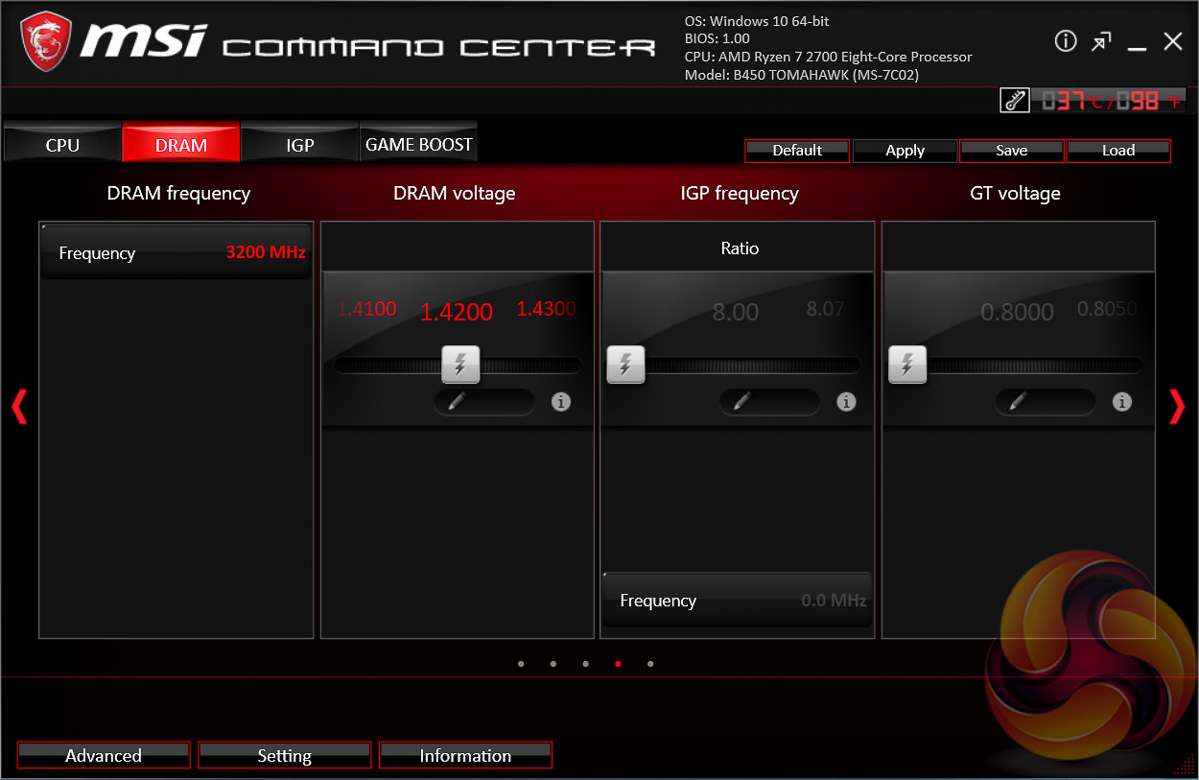Select the DRAM tab

(181, 143)
